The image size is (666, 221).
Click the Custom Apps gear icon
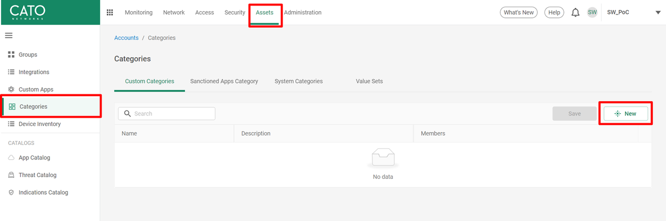(x=11, y=89)
